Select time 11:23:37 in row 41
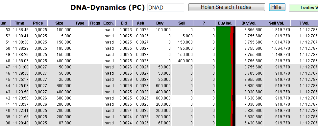 21,104
